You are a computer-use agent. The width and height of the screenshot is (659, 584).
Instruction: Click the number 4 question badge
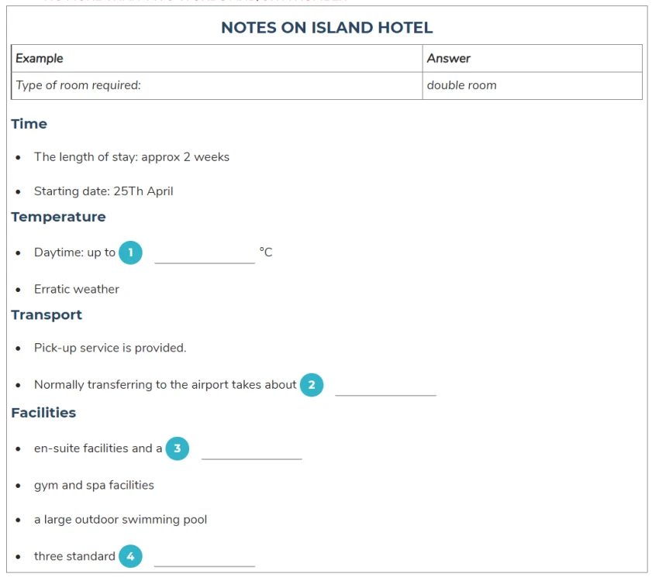point(130,556)
